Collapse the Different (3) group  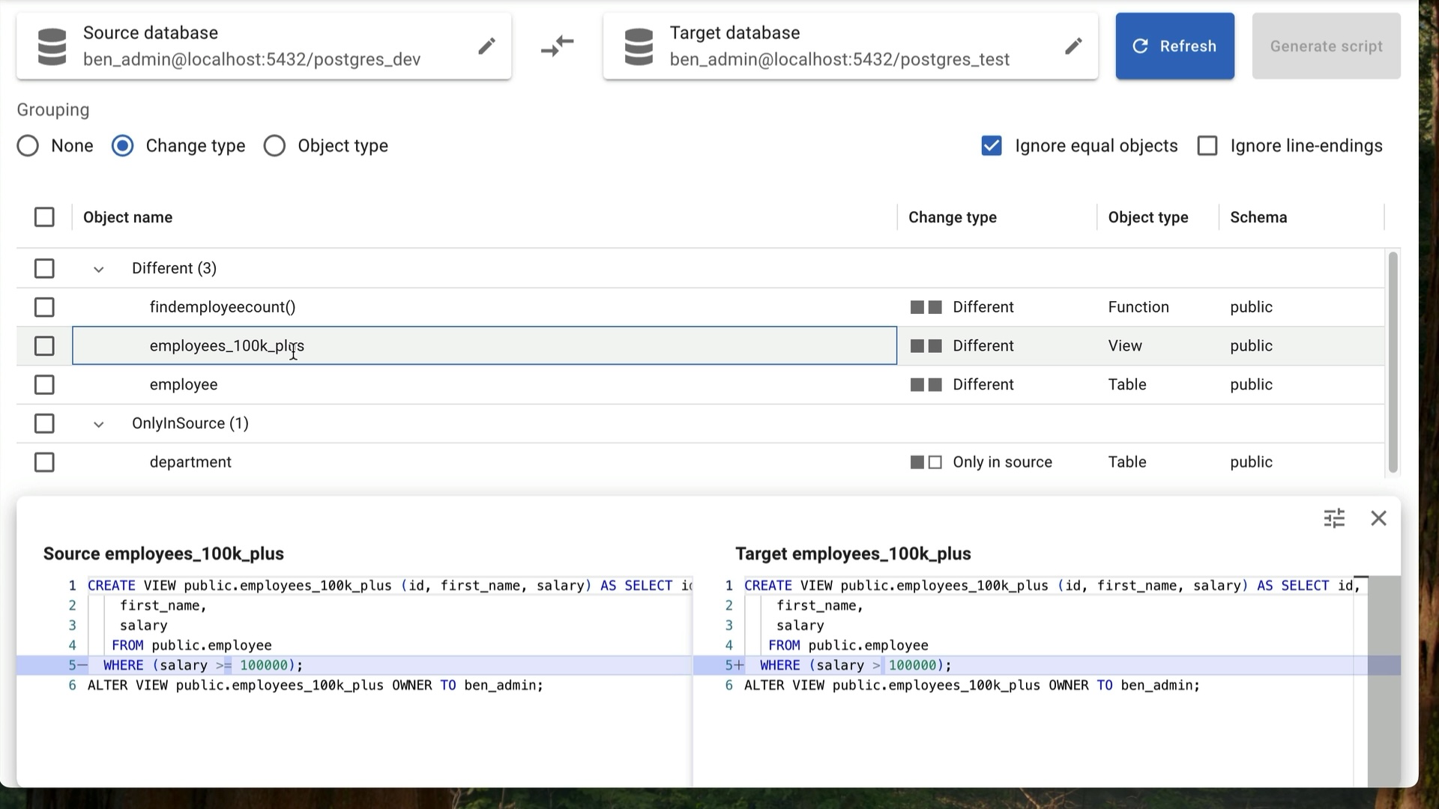click(98, 269)
